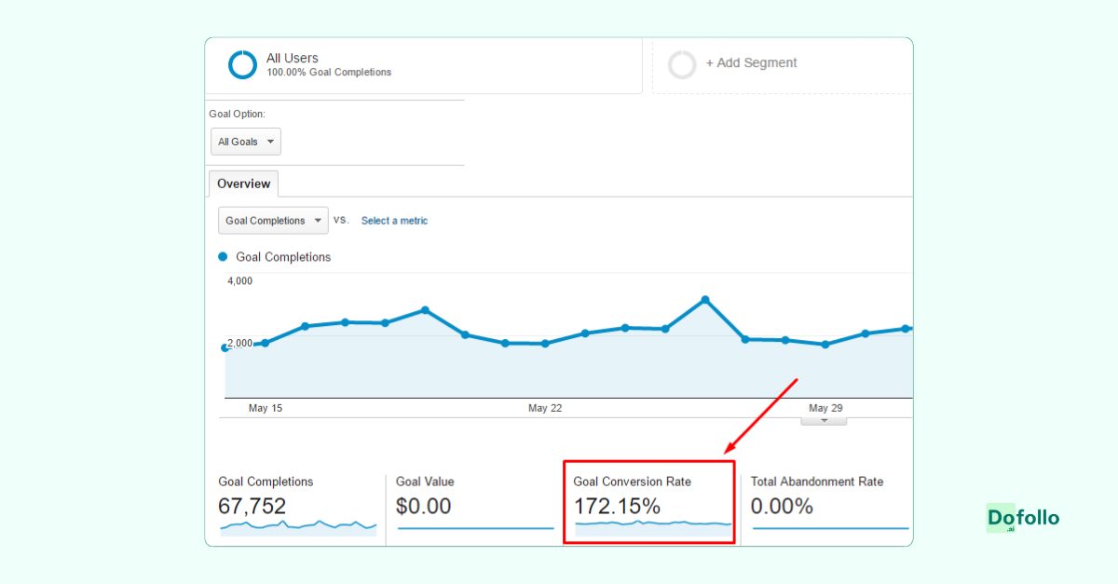Click the All Users segment name

tap(292, 57)
